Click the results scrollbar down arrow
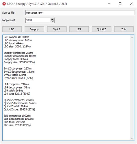137x144 pixels. (x=132, y=139)
